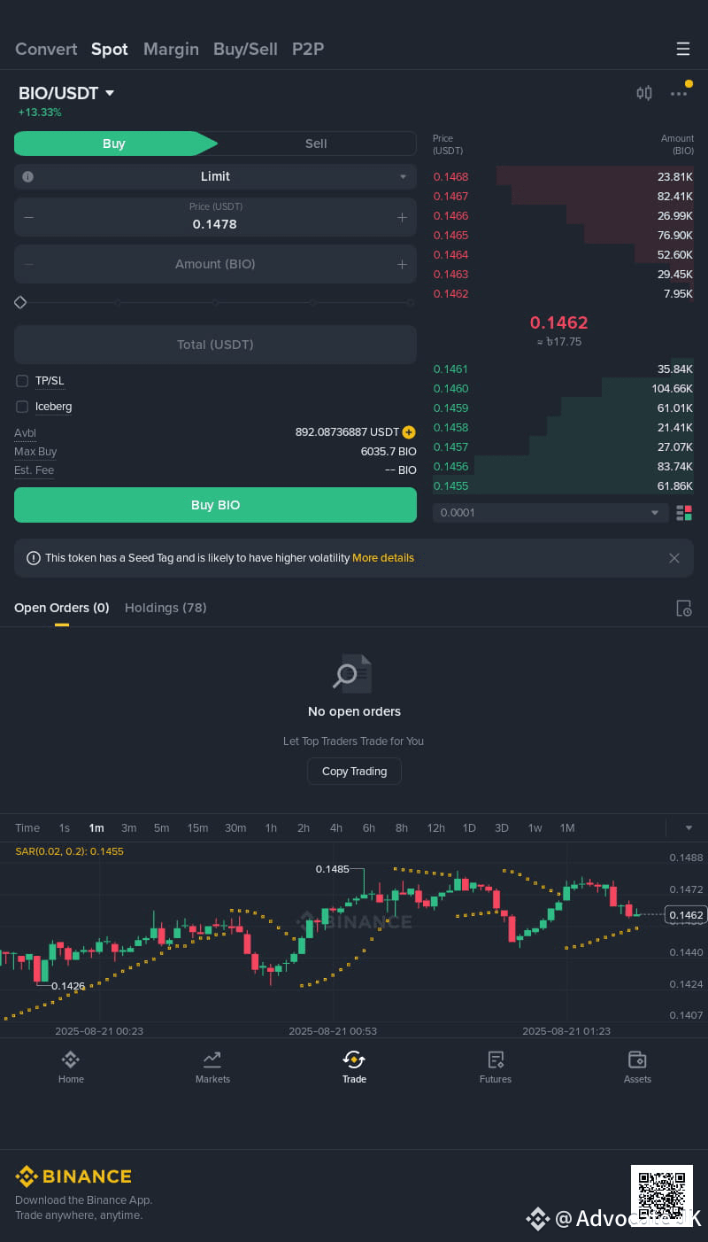Click the Est. Fee label

pyautogui.click(x=34, y=470)
